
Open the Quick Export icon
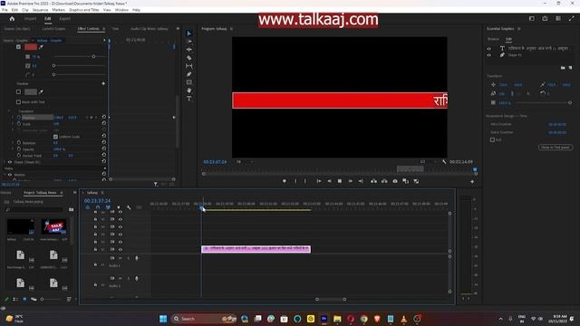pos(545,18)
